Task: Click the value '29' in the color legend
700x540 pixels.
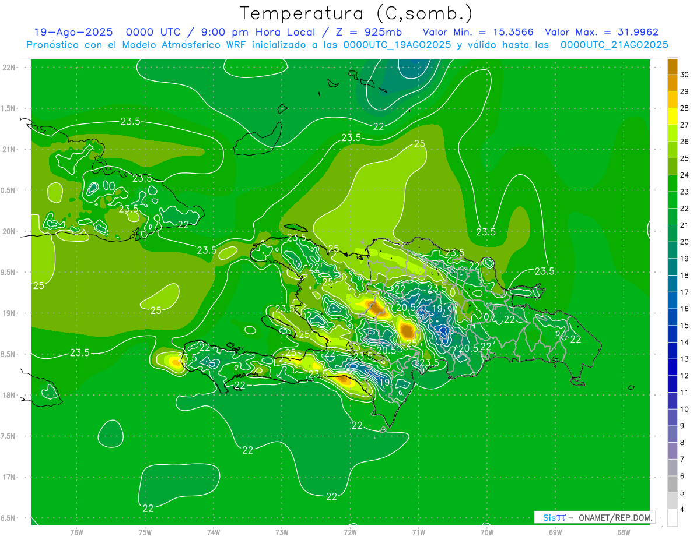Action: click(684, 91)
